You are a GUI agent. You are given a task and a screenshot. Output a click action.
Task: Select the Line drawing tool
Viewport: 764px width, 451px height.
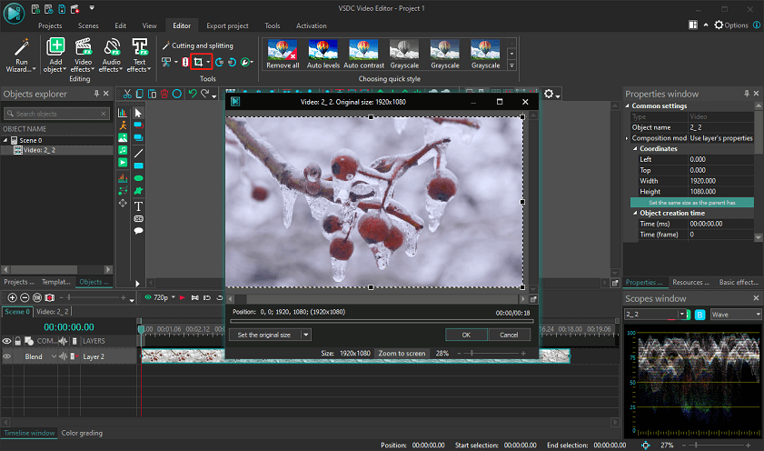coord(138,153)
